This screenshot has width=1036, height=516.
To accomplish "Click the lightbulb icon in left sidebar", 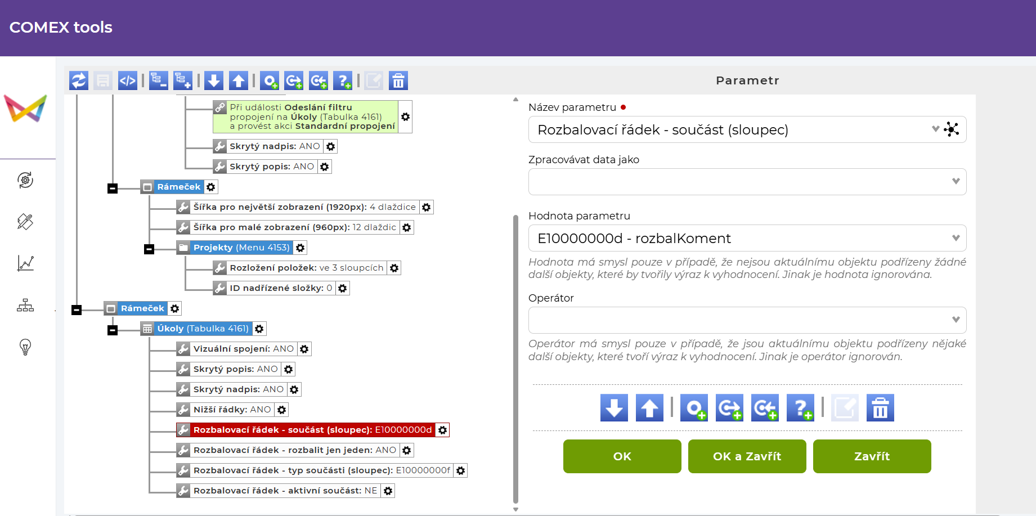I will (x=25, y=347).
